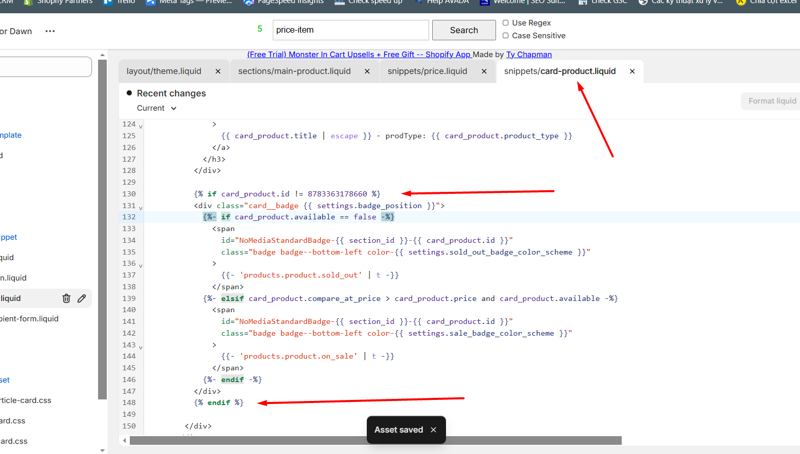
Task: Open Trello bookmark in browser bar
Action: coord(120,2)
